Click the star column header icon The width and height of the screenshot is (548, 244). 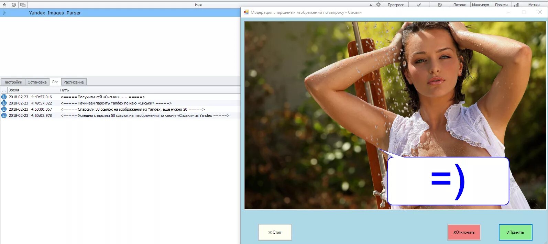tap(4, 5)
